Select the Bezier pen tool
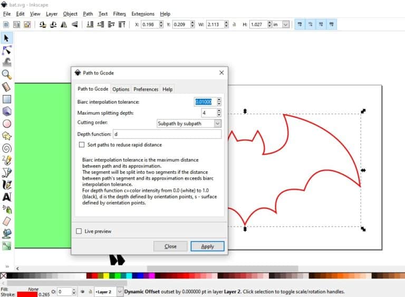The width and height of the screenshot is (405, 297). point(6,172)
